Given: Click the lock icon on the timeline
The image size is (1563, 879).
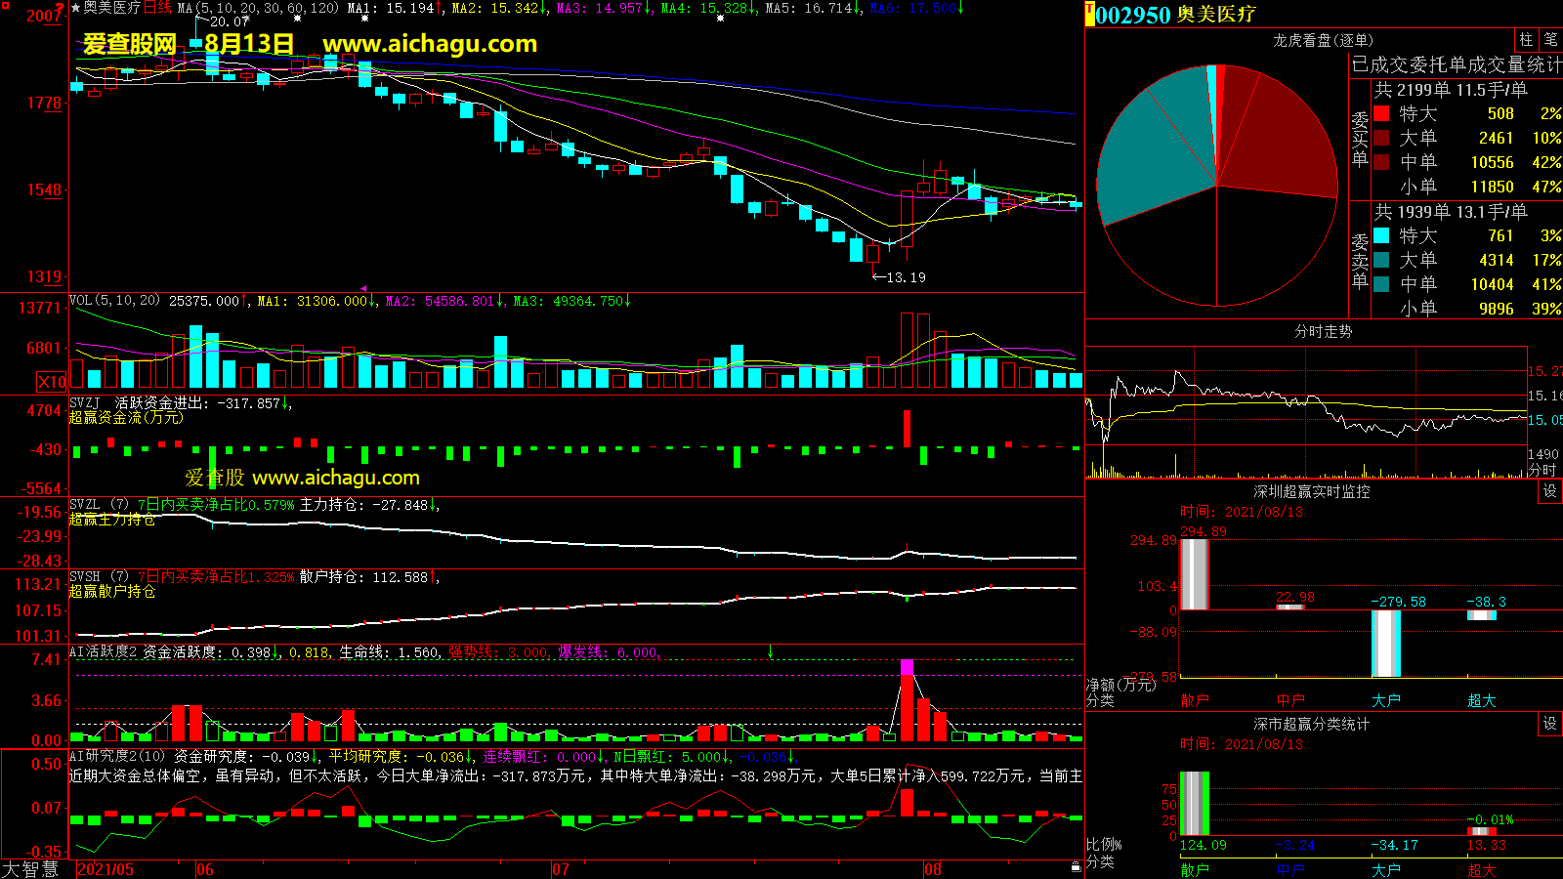Looking at the screenshot, I should 1076,866.
